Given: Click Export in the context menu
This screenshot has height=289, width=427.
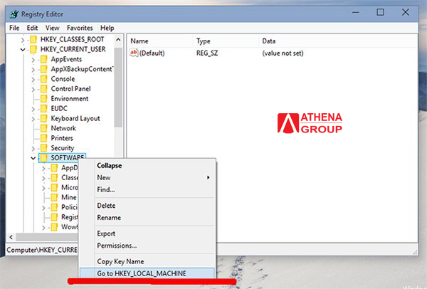Looking at the screenshot, I should 107,233.
